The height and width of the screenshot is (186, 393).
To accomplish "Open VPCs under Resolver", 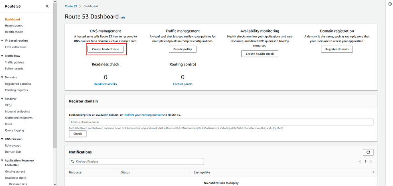I will coord(8,105).
